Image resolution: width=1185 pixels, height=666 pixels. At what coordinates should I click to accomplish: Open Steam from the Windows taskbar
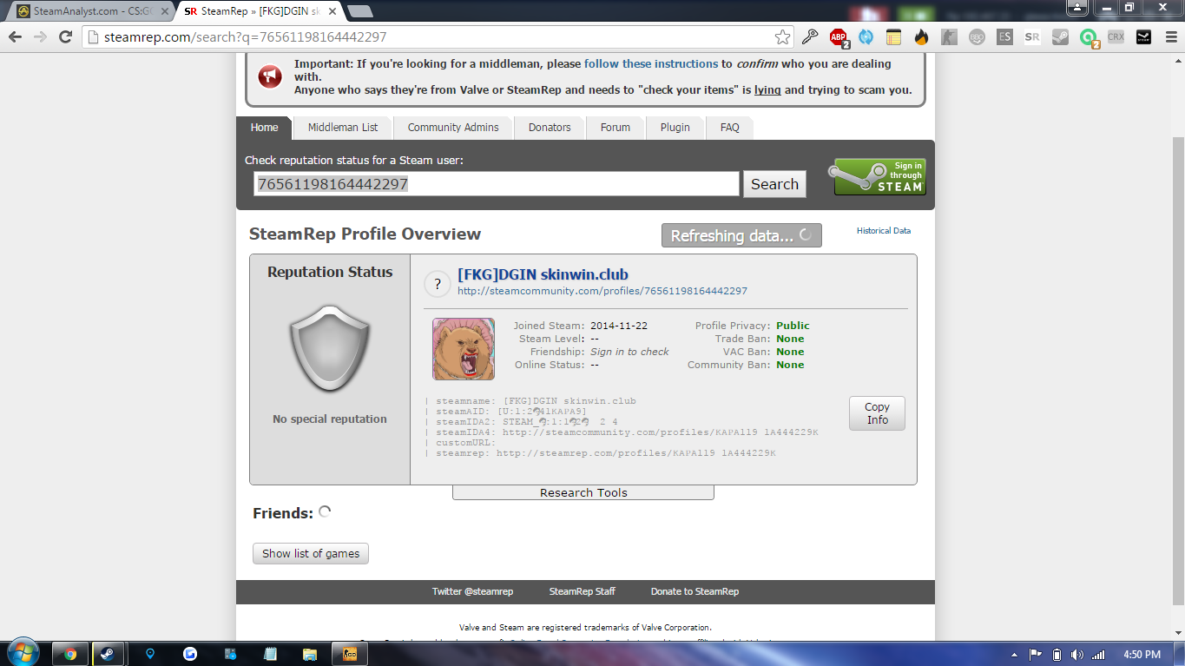[x=109, y=654]
